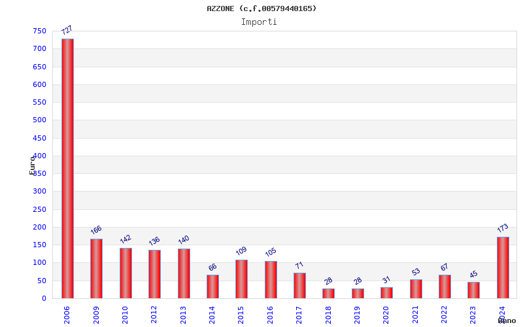Click the 100 tick on Euro axis
This screenshot has height=327, width=523.
pyautogui.click(x=39, y=262)
